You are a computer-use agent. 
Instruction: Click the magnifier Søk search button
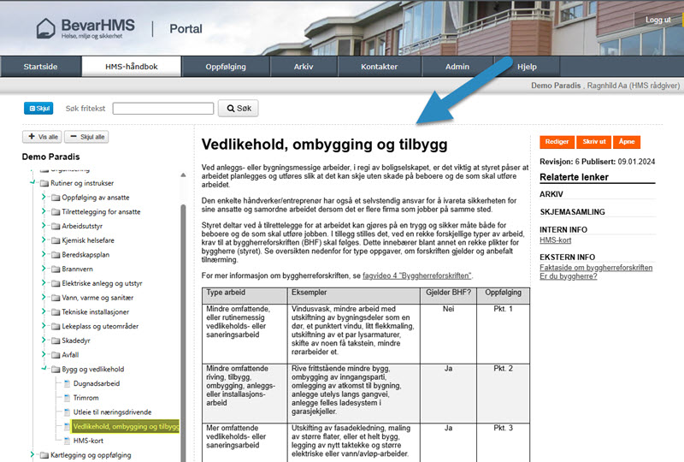tap(238, 109)
